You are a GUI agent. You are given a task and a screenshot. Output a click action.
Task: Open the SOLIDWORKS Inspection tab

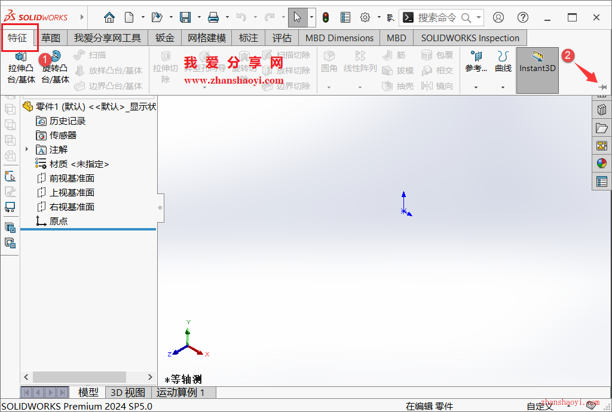(x=470, y=38)
